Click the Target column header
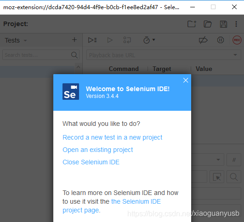This screenshot has width=244, height=222. coord(162,69)
